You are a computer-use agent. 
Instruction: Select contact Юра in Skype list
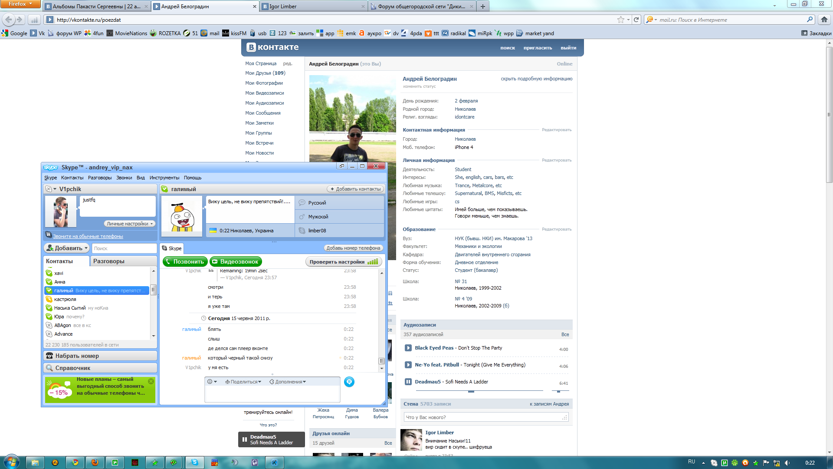(x=97, y=317)
